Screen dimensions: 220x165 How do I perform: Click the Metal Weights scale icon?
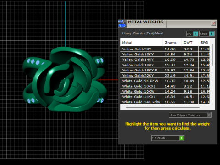122,23
